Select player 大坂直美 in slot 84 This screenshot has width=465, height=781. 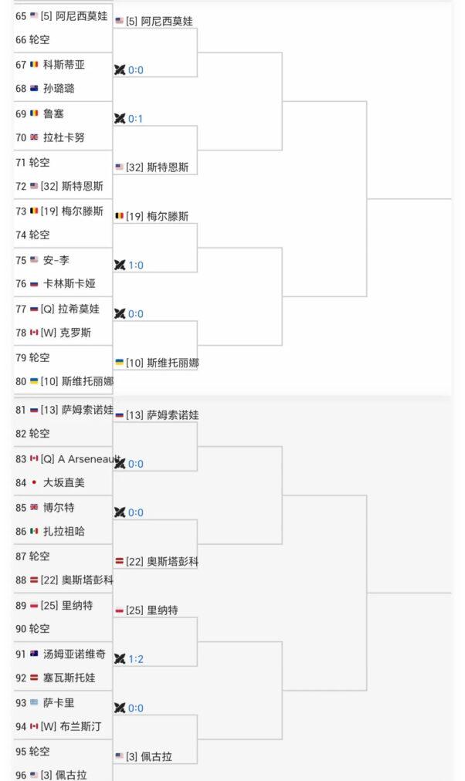click(x=64, y=482)
